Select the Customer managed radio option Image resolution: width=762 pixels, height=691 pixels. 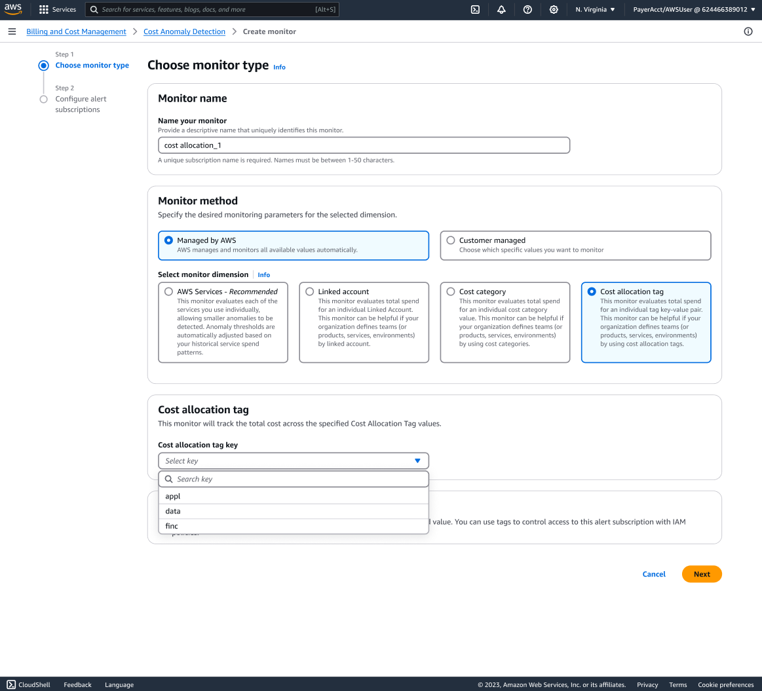click(451, 240)
